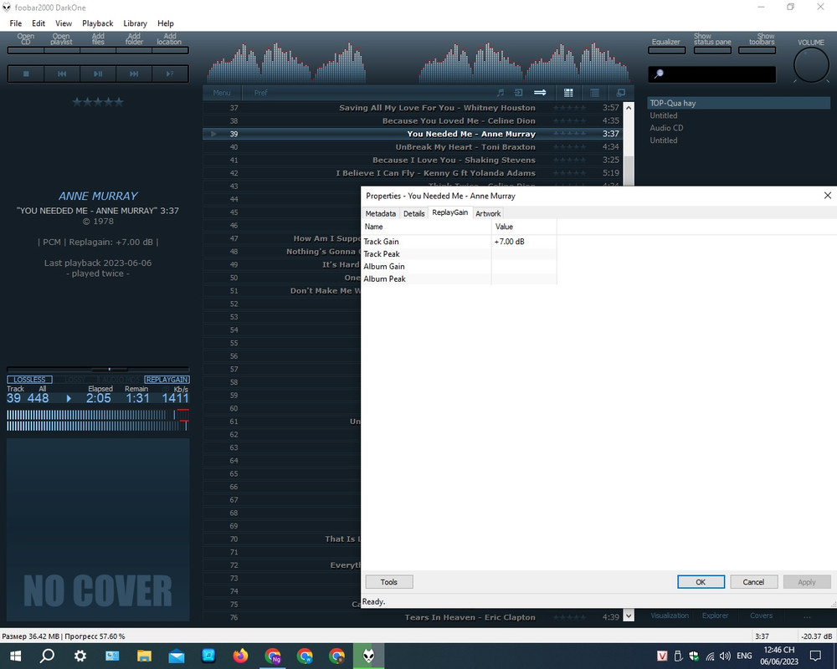The width and height of the screenshot is (837, 669).
Task: Click the Open playlist toolbar button
Action: (62, 43)
